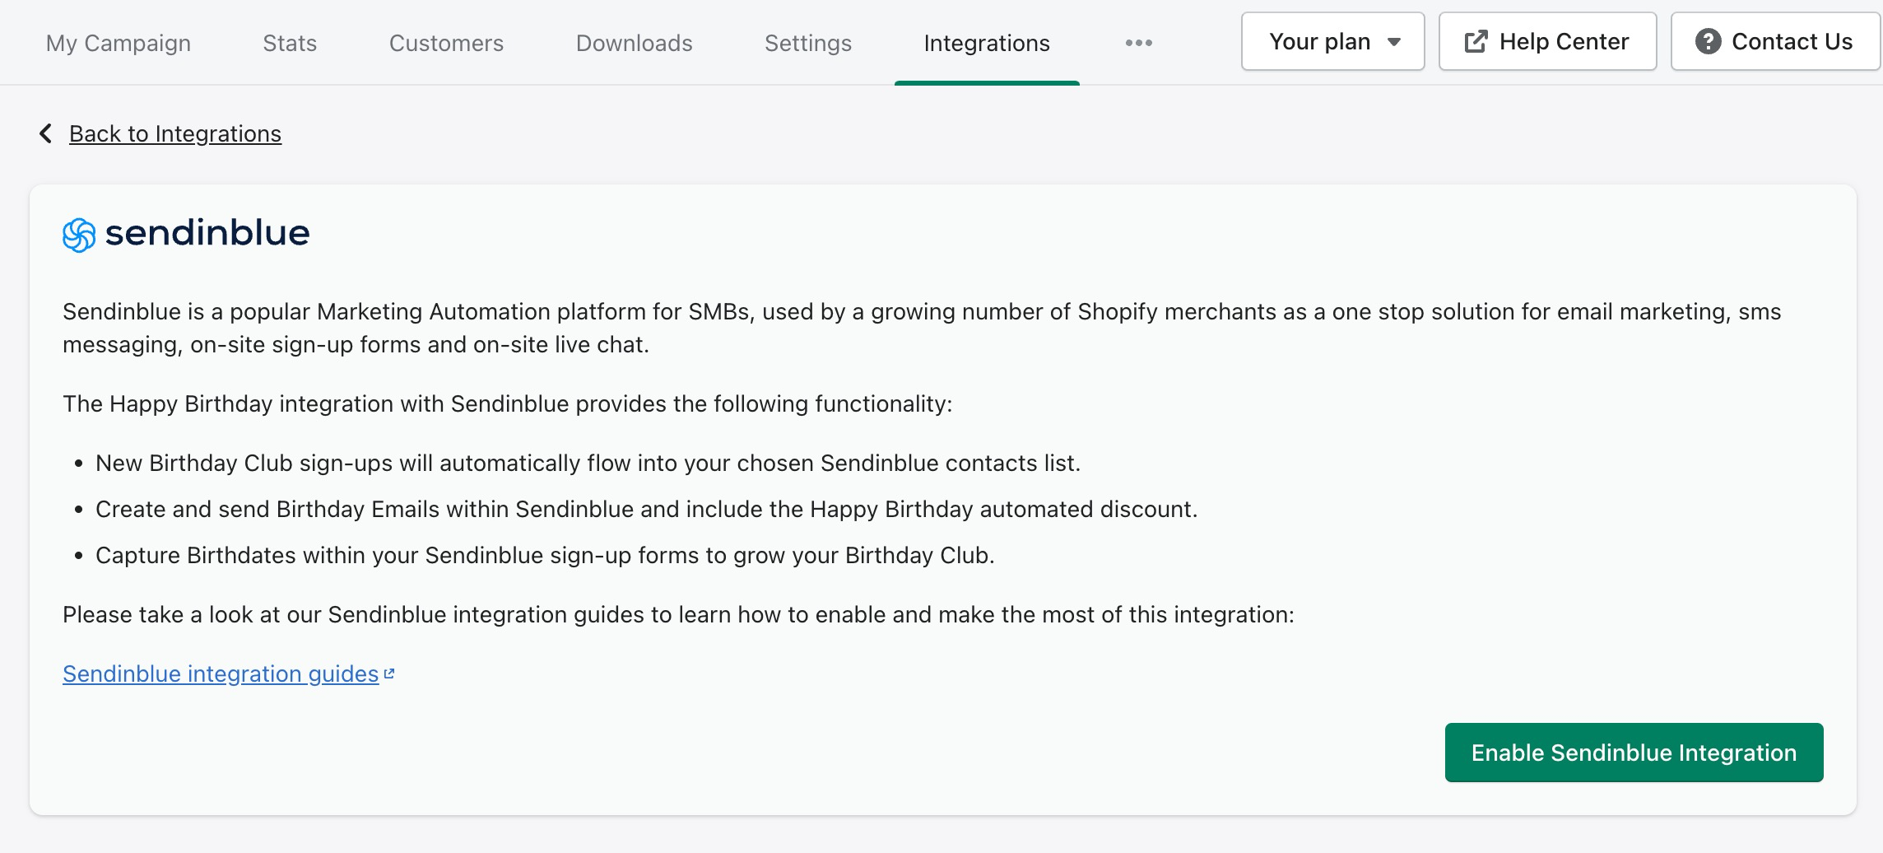Image resolution: width=1883 pixels, height=853 pixels.
Task: Open the Sendinblue integration guides link
Action: 221,674
